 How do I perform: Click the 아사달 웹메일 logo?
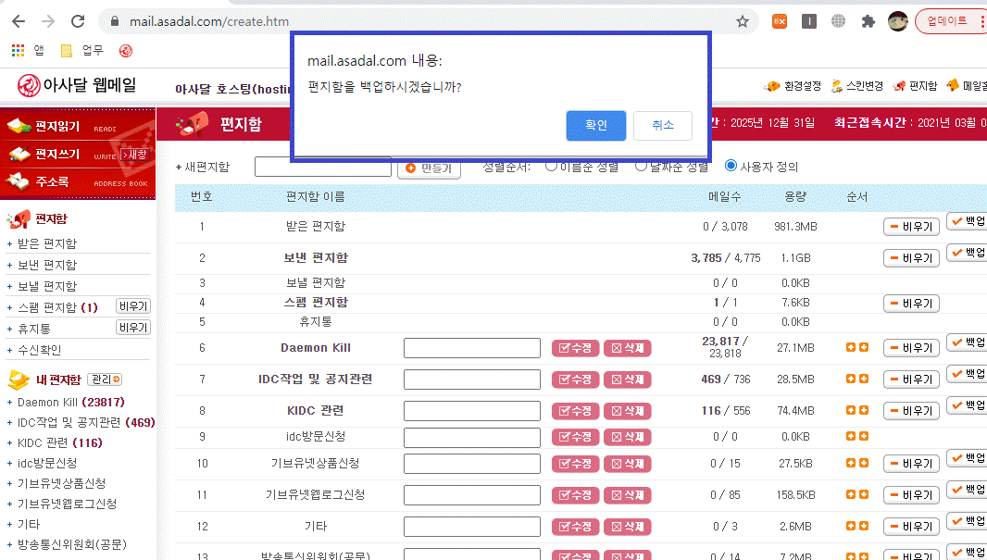(78, 85)
